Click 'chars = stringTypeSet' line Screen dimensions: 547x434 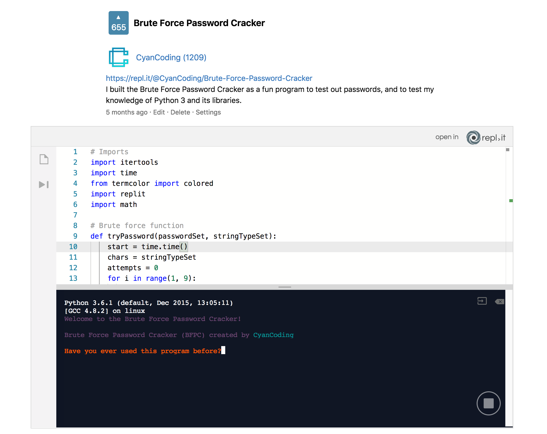(152, 257)
